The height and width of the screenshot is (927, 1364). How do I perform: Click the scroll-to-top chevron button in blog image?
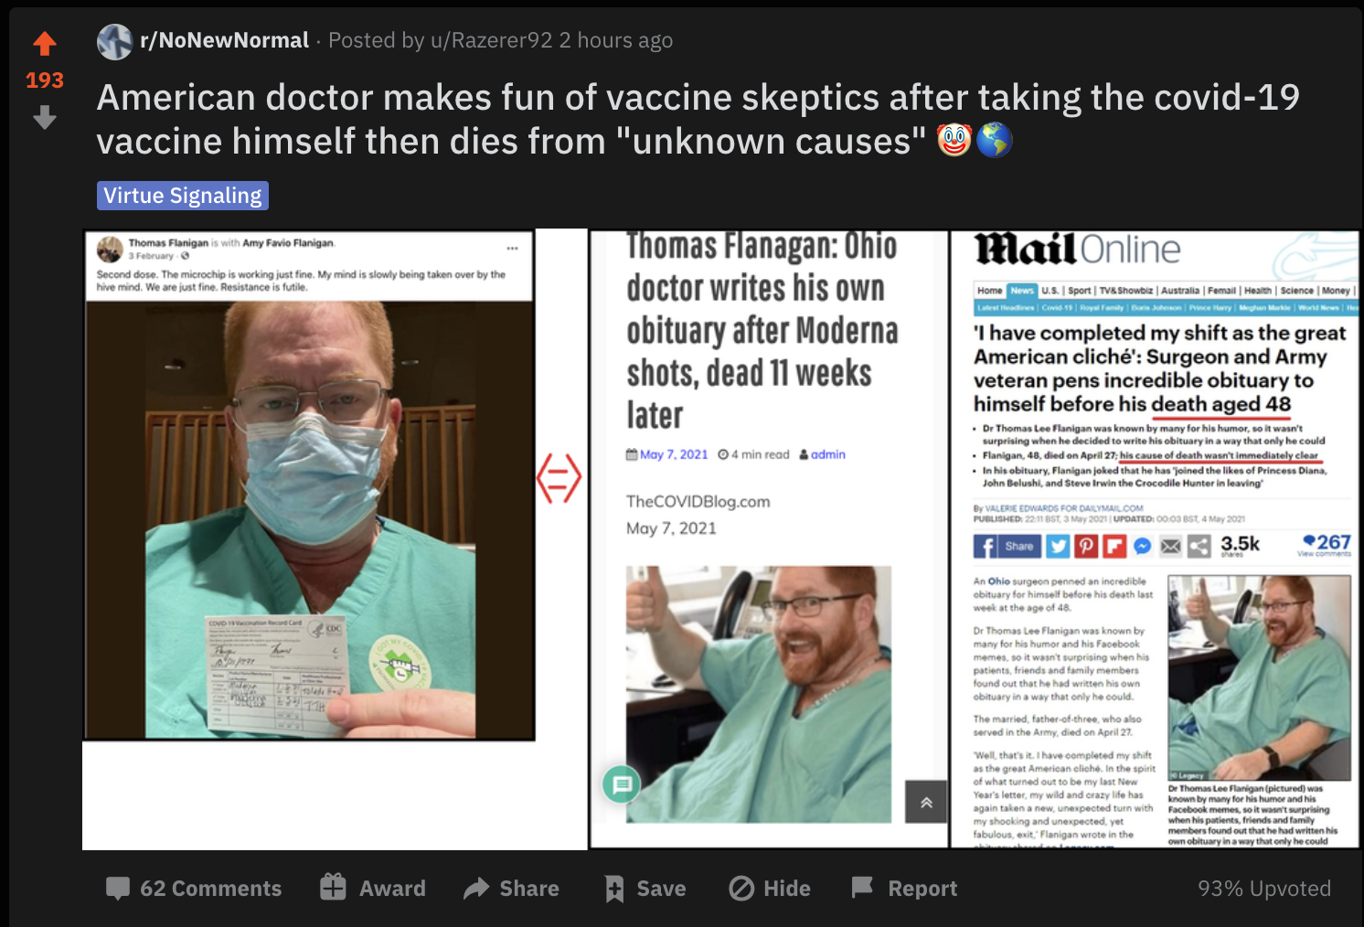(926, 802)
